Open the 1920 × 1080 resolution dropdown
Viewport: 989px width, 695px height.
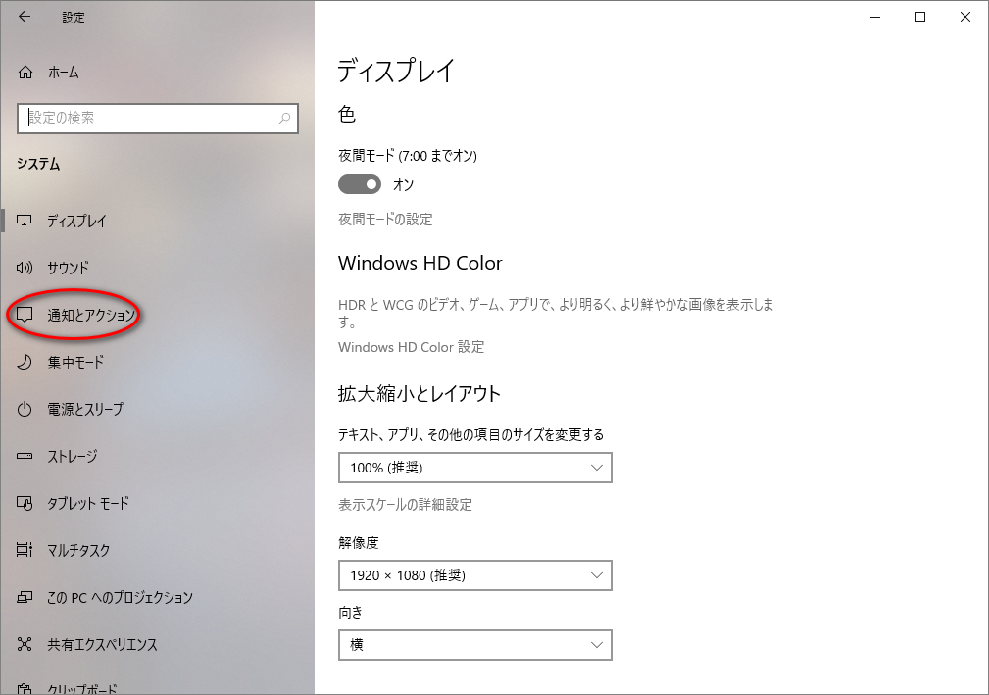pyautogui.click(x=474, y=575)
